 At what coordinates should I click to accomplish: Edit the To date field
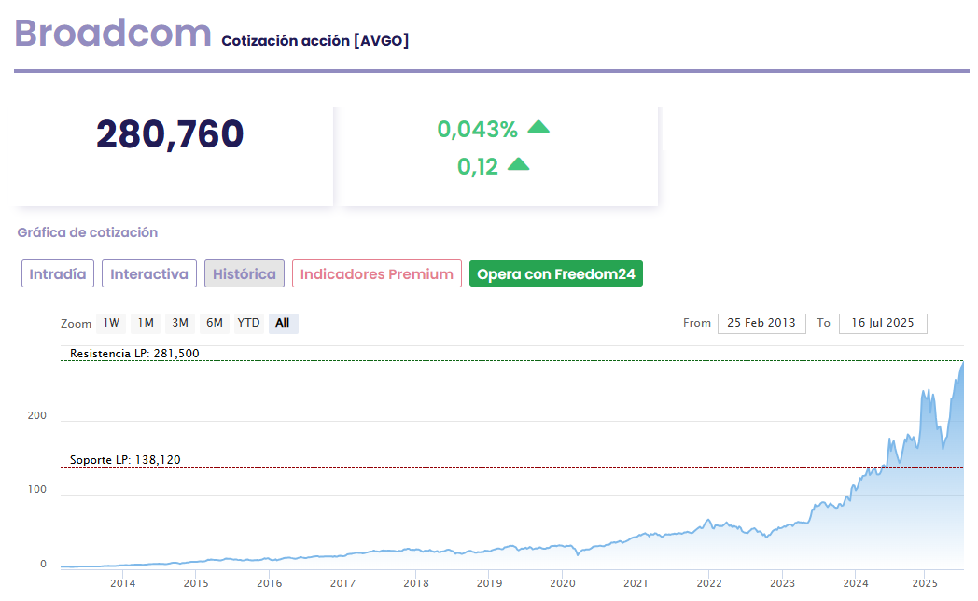tap(883, 323)
